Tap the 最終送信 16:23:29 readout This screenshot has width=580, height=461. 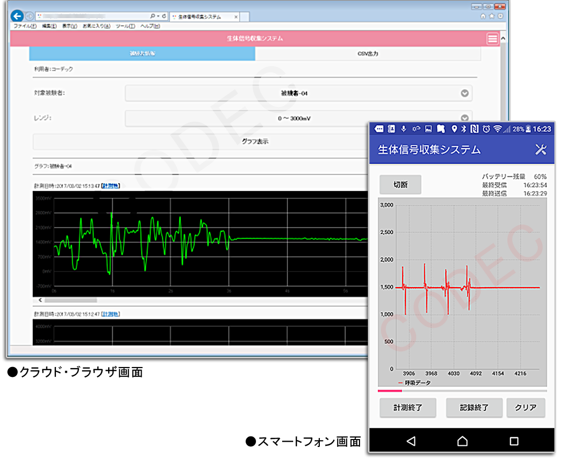pos(514,194)
